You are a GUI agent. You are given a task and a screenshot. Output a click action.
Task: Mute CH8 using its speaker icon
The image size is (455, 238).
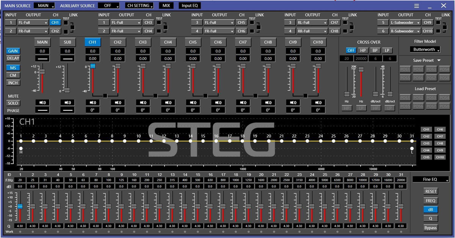coord(268,102)
